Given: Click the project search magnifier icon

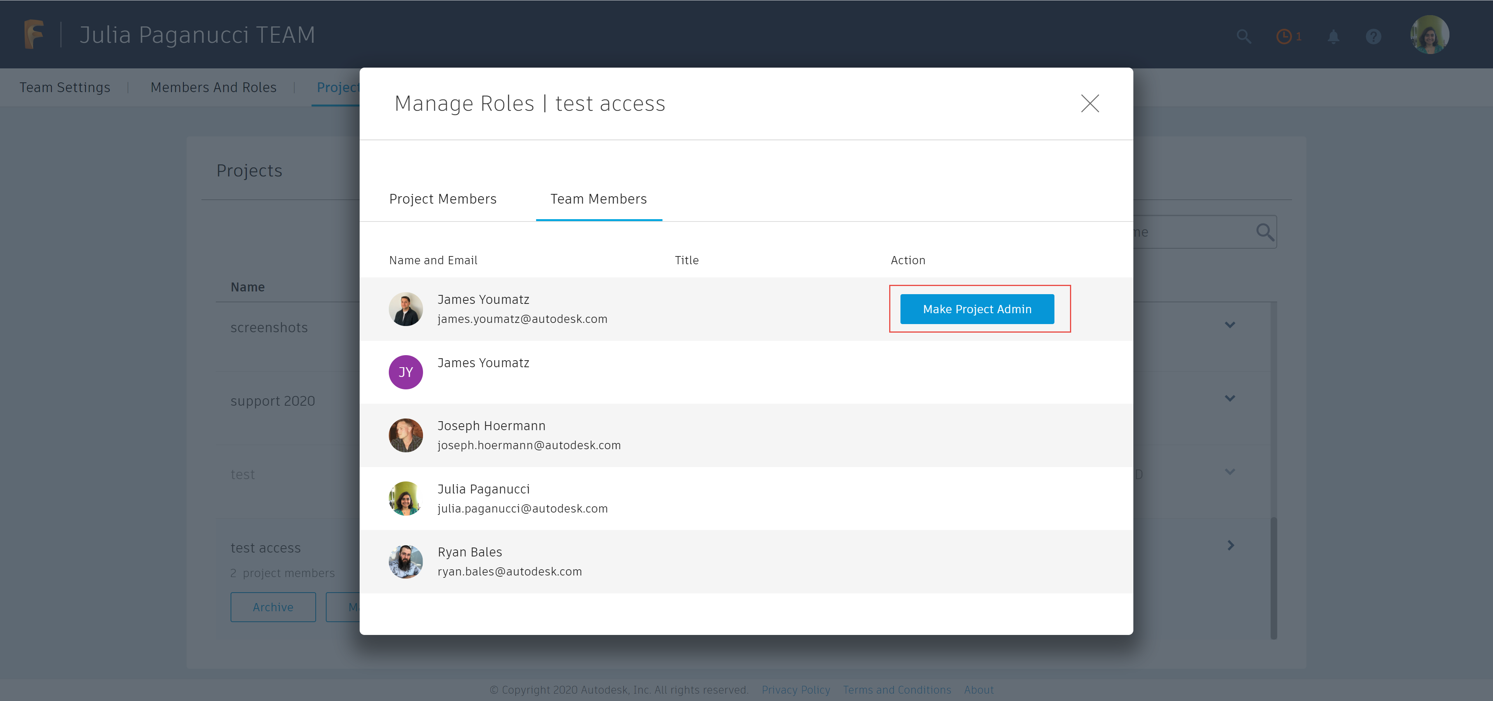Looking at the screenshot, I should tap(1265, 232).
